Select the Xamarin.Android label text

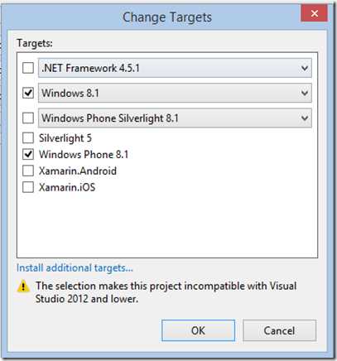[x=78, y=171]
